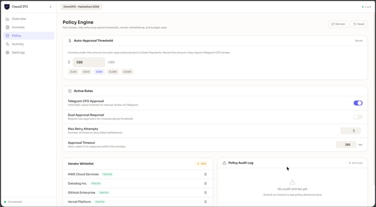Click the warning icon beside Policy Audit Log
Screen dimensions: 376x207
pos(224,163)
